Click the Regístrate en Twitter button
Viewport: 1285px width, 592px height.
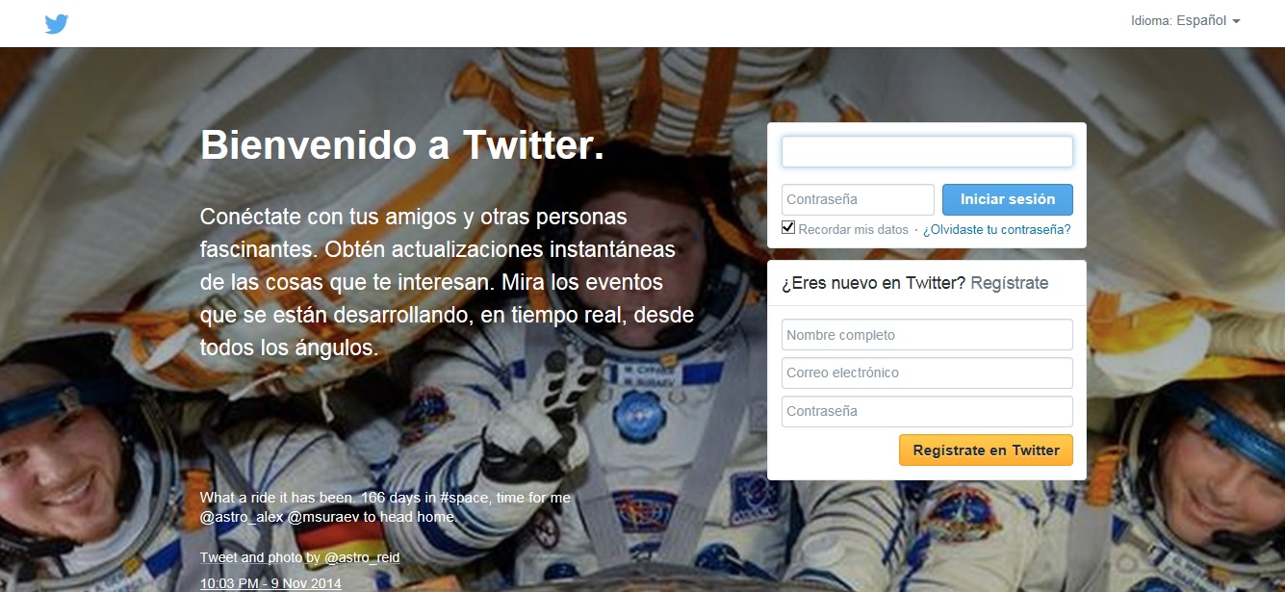click(986, 450)
